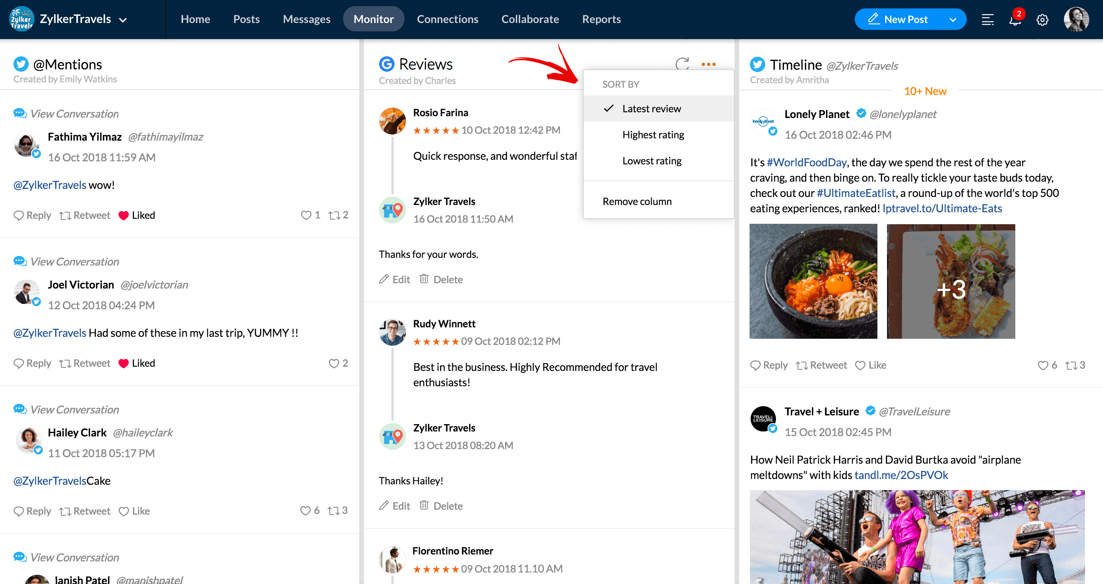Image resolution: width=1103 pixels, height=584 pixels.
Task: Click Rudy Winnett's reviewer avatar
Action: 392,332
